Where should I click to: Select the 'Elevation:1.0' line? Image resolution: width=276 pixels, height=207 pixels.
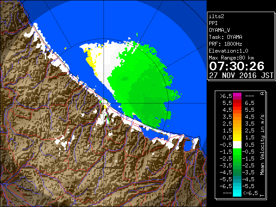point(229,51)
